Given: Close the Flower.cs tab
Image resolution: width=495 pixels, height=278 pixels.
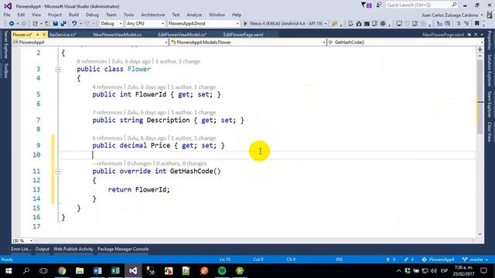Looking at the screenshot, I should 44,34.
